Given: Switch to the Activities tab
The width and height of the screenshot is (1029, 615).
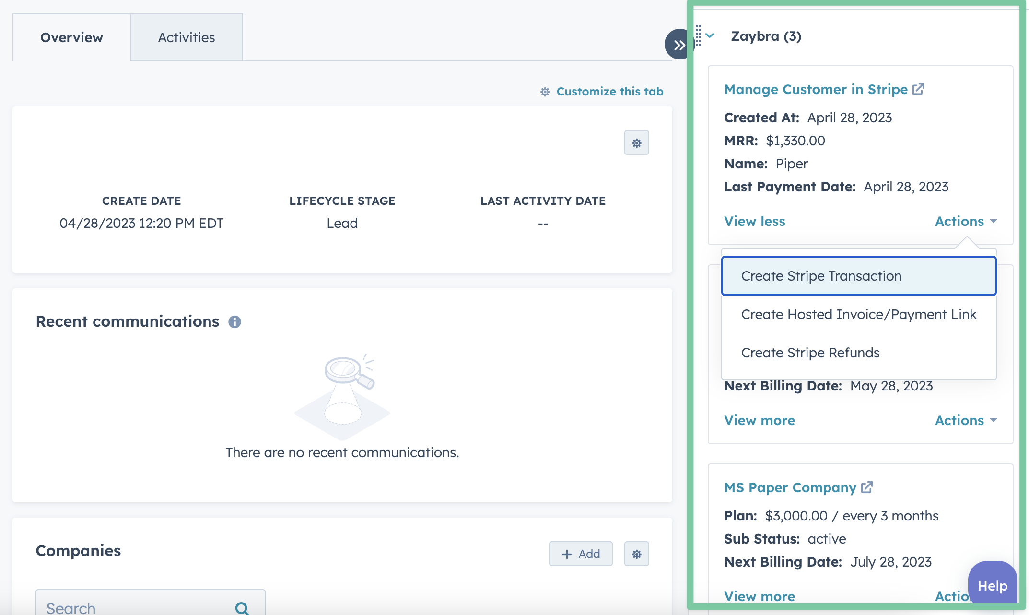Looking at the screenshot, I should point(186,37).
